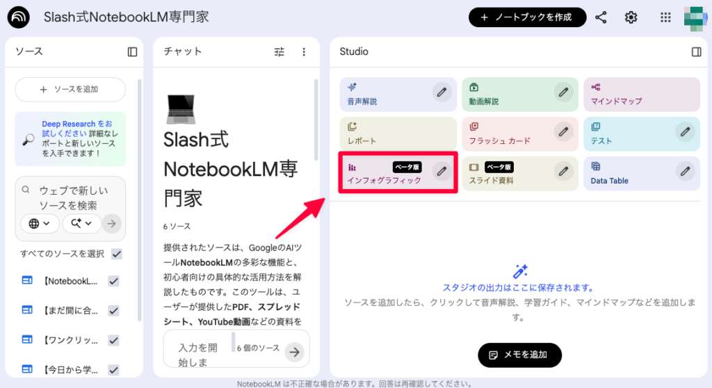Open the 【まだ間に合... source entry

point(70,311)
